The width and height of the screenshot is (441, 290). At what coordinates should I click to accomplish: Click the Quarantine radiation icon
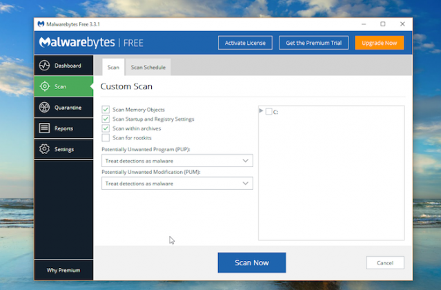44,108
